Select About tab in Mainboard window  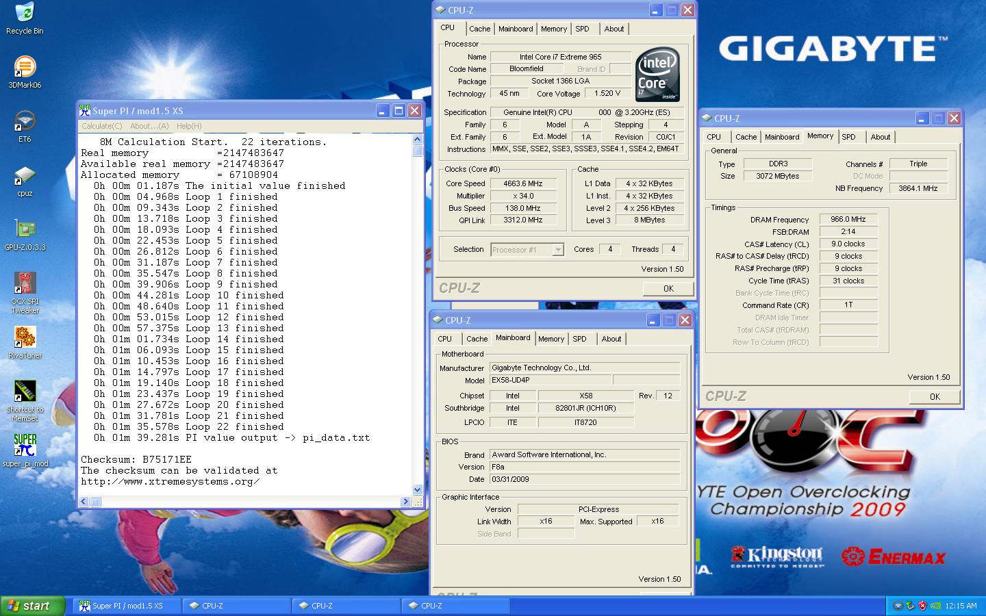pyautogui.click(x=611, y=339)
